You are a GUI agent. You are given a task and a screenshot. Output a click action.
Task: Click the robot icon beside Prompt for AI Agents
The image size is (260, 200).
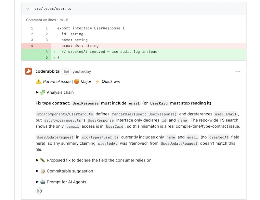point(43,182)
